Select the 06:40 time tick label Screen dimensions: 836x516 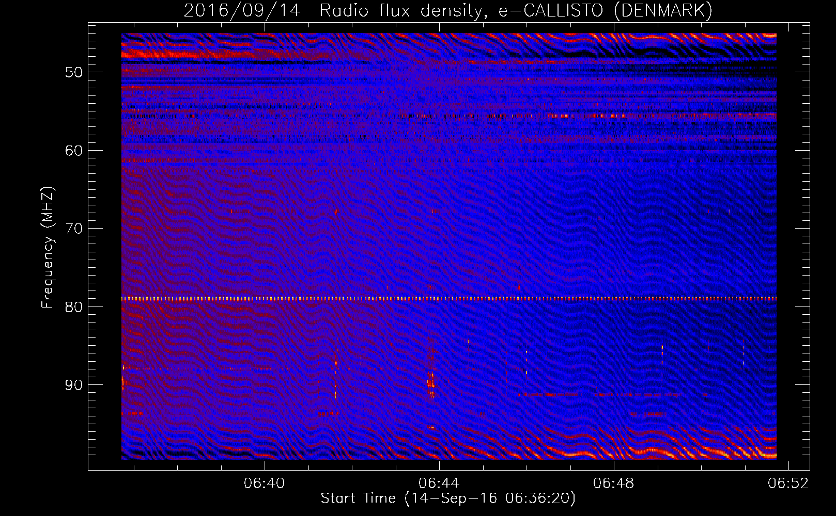265,483
